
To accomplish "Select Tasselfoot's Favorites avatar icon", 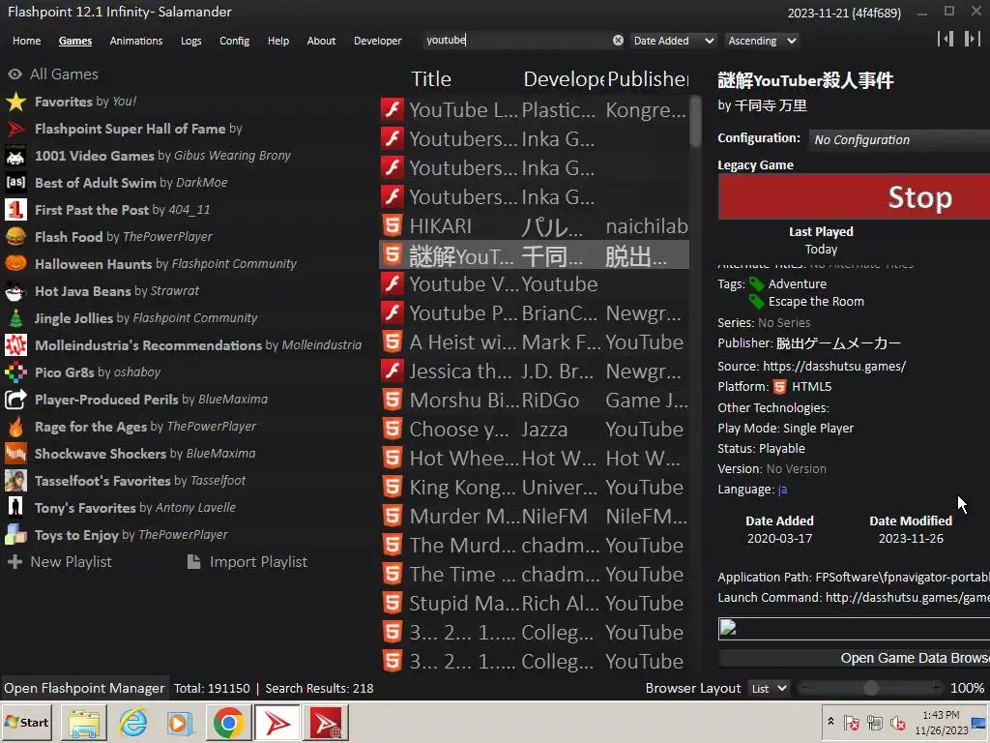I will point(15,481).
